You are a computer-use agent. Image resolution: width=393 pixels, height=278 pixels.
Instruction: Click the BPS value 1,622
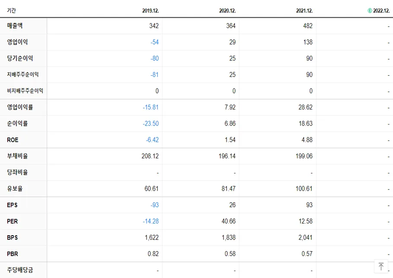click(x=152, y=238)
